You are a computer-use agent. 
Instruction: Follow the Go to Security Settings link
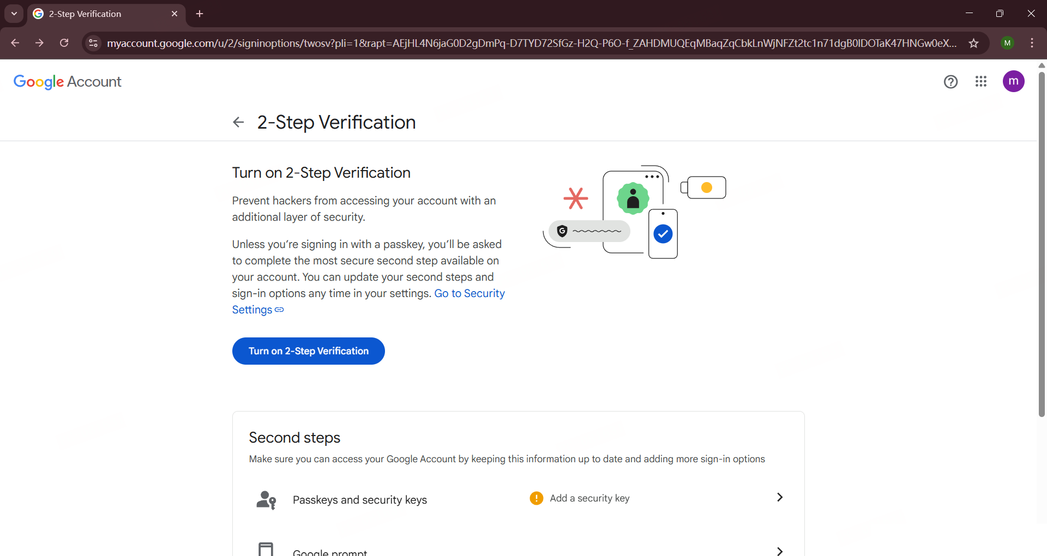469,293
